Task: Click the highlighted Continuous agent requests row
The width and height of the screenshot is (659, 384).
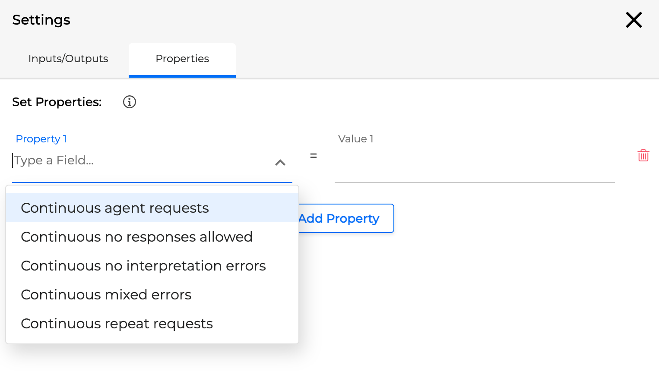Action: click(115, 208)
